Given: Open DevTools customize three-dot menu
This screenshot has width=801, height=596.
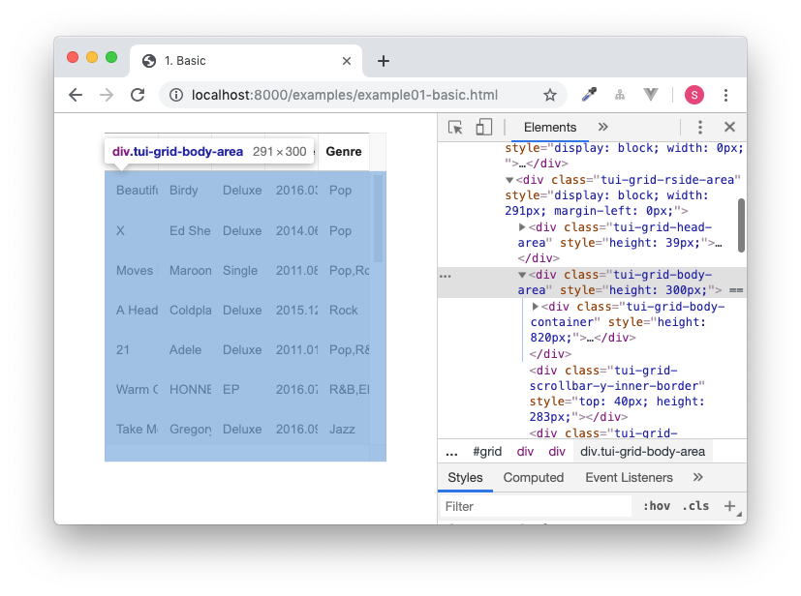Looking at the screenshot, I should (700, 127).
